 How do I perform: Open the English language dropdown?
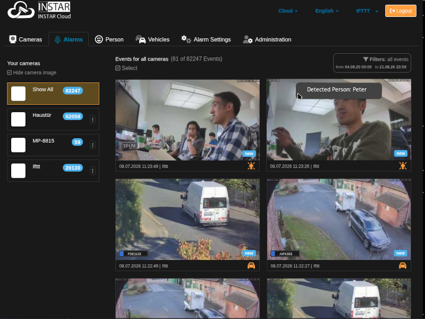pos(327,11)
